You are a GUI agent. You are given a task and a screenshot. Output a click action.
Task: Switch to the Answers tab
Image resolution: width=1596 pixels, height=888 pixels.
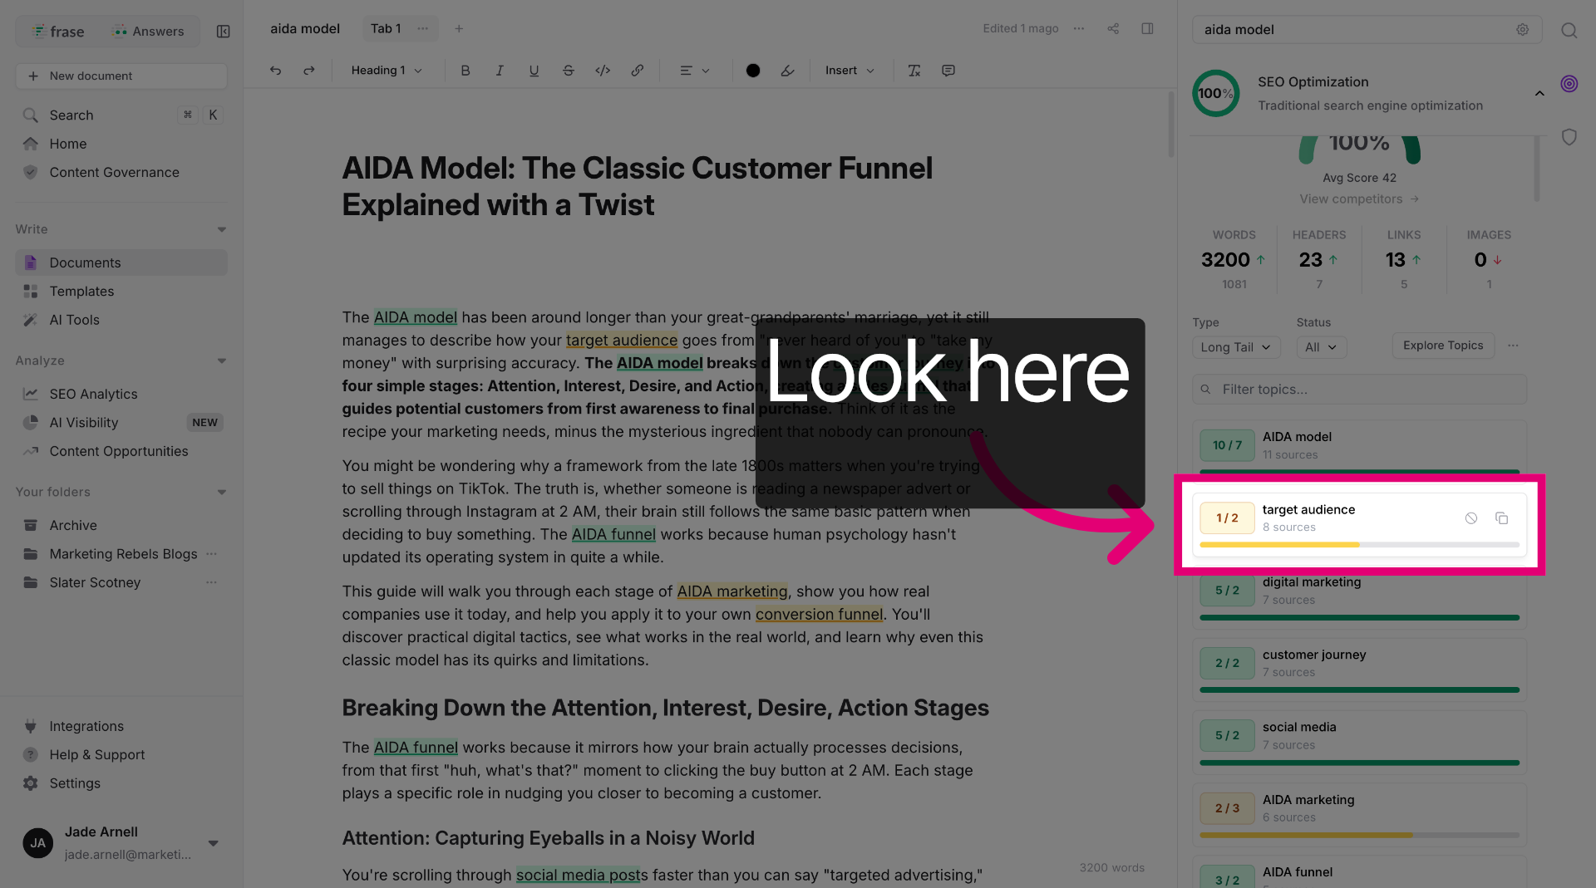[149, 32]
